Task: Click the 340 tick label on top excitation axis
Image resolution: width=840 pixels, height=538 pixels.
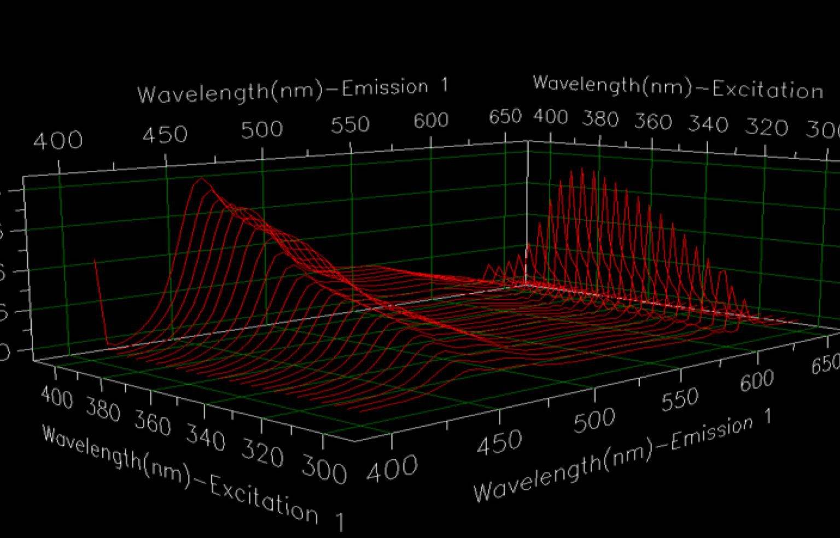Action: tap(708, 124)
